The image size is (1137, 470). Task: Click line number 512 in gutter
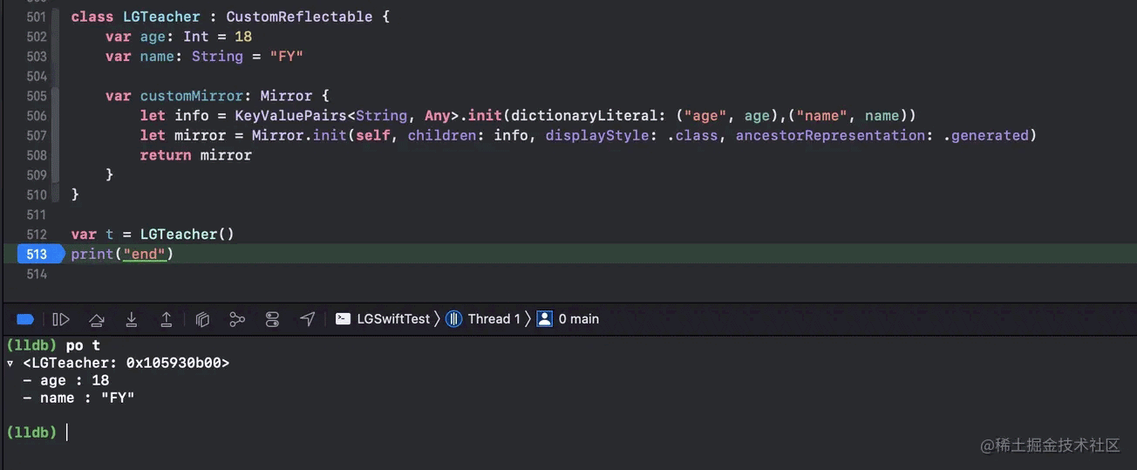[37, 234]
